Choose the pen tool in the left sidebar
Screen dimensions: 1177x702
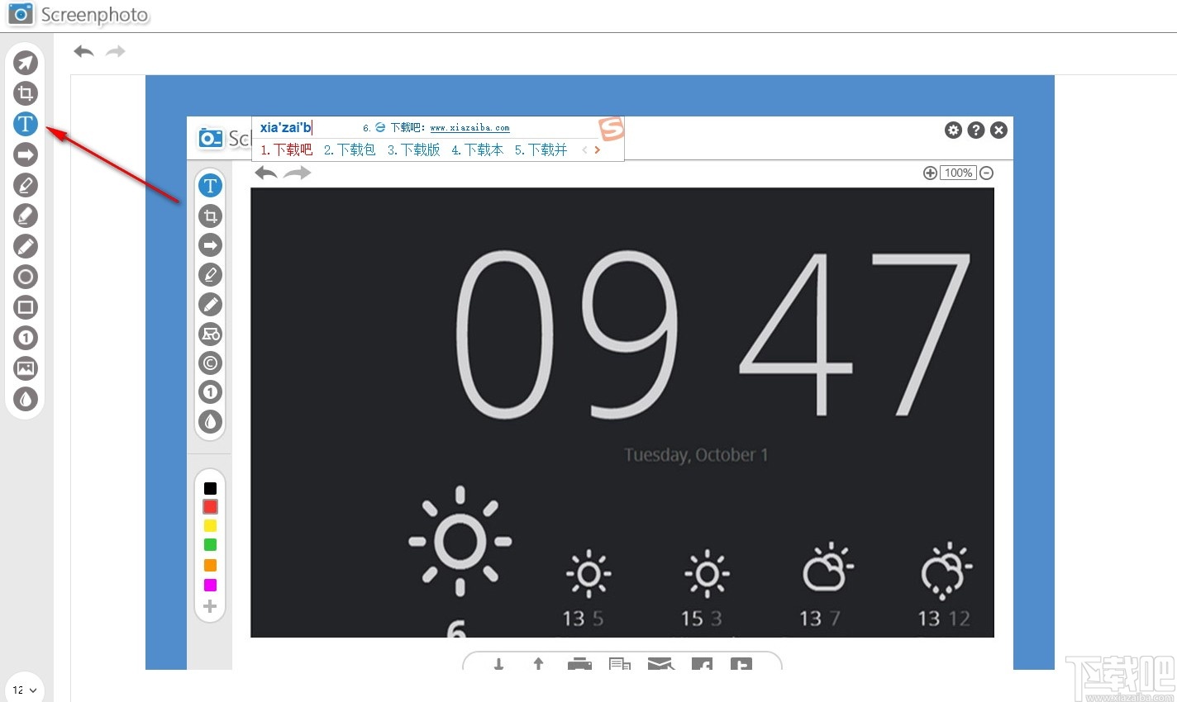point(26,185)
